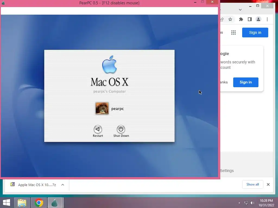Open Chrome three-dot menu
The height and width of the screenshot is (208, 278).
click(267, 19)
